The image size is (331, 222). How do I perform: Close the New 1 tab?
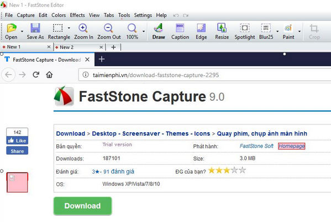click(x=49, y=47)
